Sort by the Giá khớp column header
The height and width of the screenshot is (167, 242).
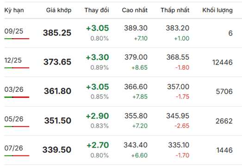click(59, 10)
